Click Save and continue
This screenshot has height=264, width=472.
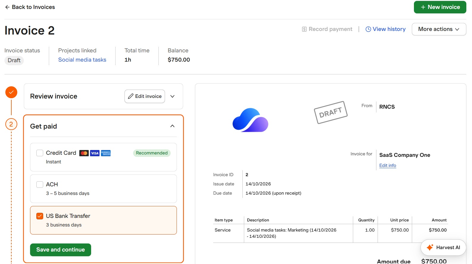[x=60, y=250]
